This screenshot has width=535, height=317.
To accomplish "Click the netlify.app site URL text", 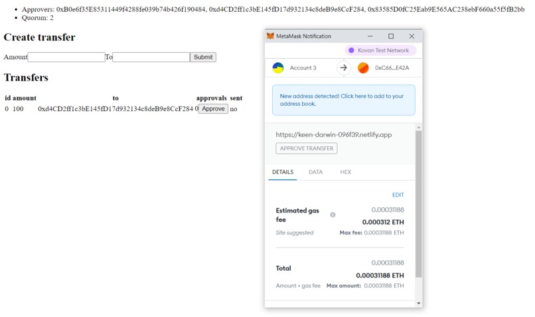I will (334, 135).
